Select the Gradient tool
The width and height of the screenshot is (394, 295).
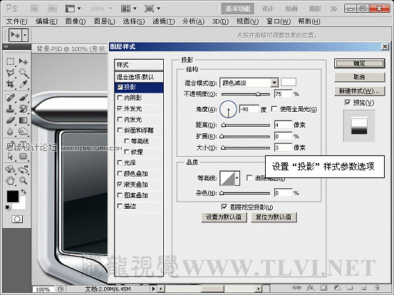[23, 120]
